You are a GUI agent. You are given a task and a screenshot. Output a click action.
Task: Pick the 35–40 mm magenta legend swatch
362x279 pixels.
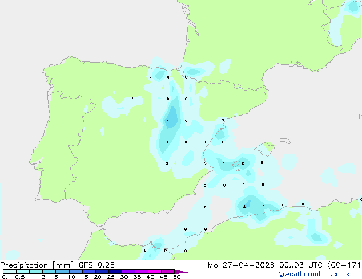(141, 272)
